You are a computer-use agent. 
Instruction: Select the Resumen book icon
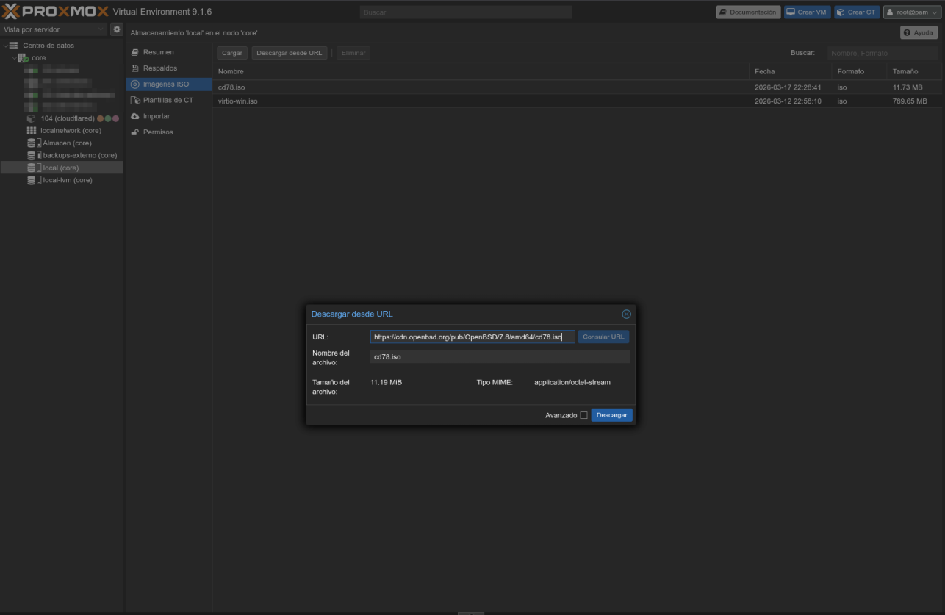click(134, 52)
